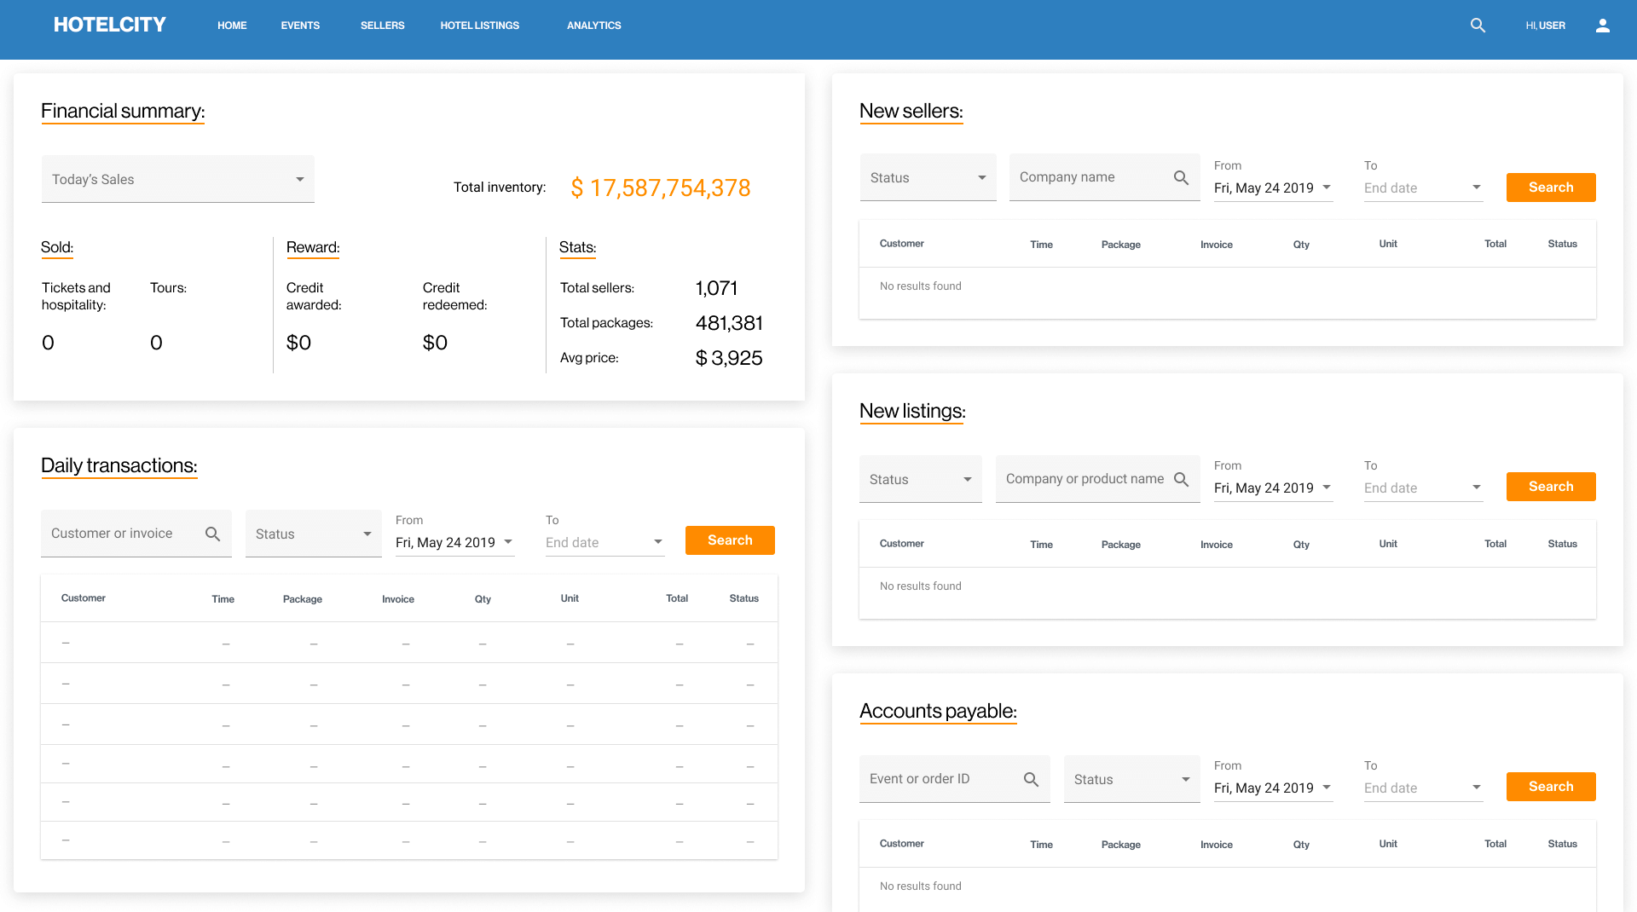The image size is (1637, 912).
Task: Click the HOTELCITY logo
Action: coord(110,25)
